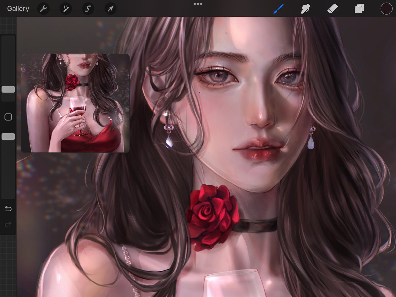Select the Paint brush tool

(x=279, y=9)
